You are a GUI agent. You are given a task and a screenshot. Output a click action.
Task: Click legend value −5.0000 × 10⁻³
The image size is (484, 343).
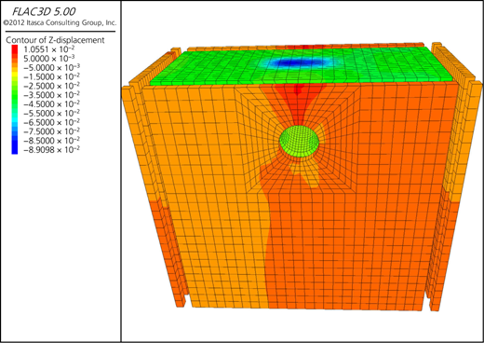51,67
